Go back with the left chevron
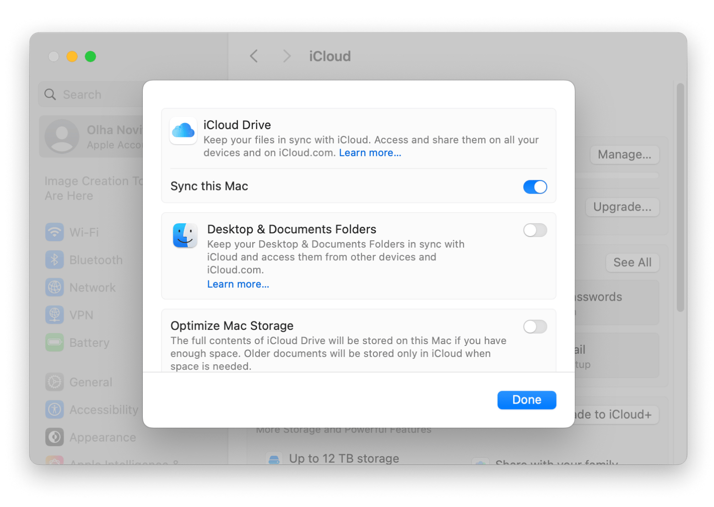714x507 pixels. 254,56
